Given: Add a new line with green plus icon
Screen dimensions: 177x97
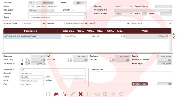Looking at the screenshot, I should (174, 34).
